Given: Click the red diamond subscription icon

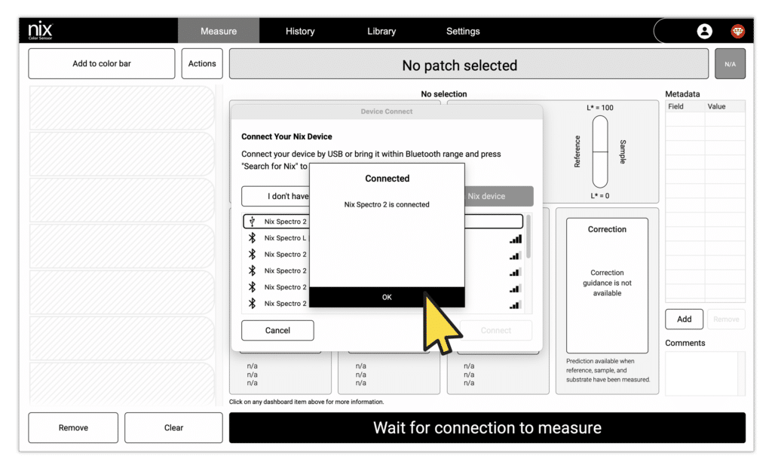Looking at the screenshot, I should click(x=737, y=31).
